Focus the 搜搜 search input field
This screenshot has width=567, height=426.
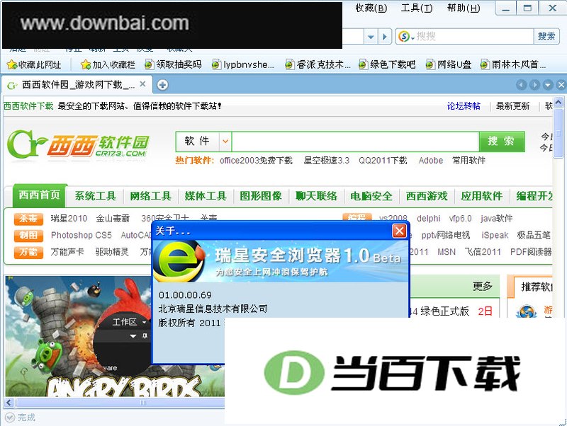pos(474,36)
